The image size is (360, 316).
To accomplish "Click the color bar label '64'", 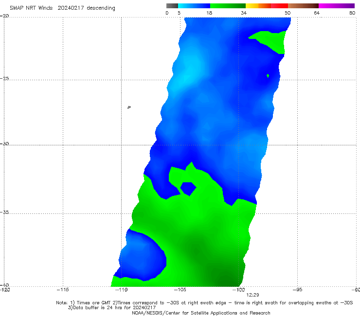I will pos(317,13).
